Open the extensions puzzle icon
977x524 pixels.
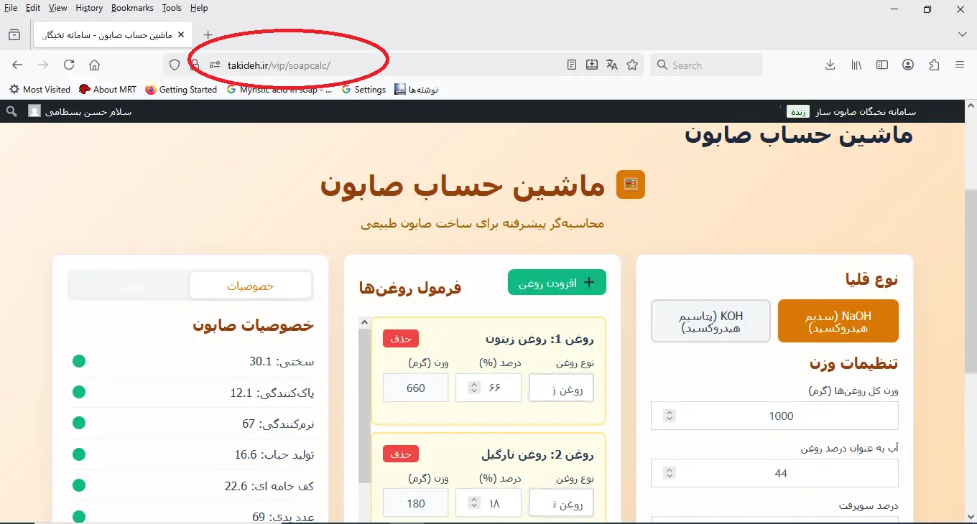click(x=934, y=65)
